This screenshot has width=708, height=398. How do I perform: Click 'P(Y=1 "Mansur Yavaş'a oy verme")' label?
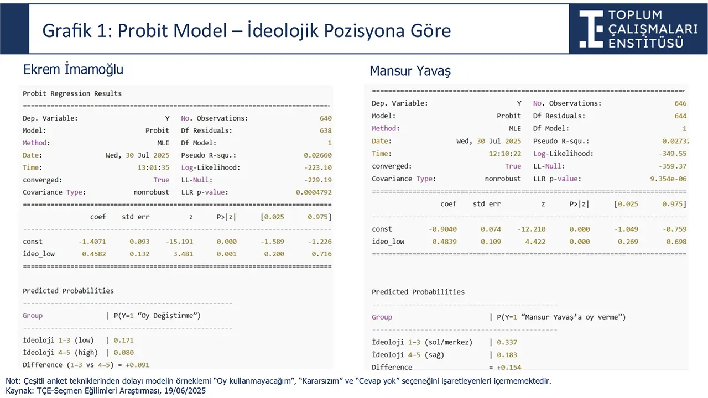tap(561, 317)
